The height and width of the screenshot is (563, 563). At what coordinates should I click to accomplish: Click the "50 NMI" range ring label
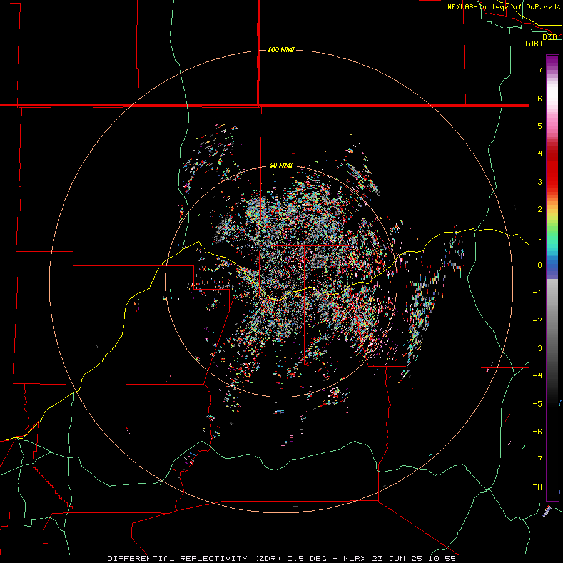(x=281, y=165)
